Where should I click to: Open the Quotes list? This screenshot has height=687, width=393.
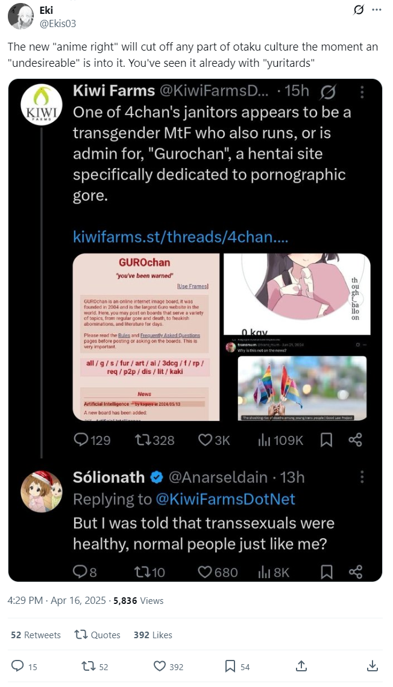pyautogui.click(x=97, y=635)
